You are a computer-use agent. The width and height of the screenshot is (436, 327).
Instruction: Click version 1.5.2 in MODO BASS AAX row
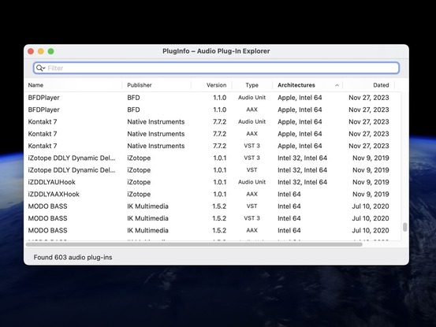click(x=219, y=231)
